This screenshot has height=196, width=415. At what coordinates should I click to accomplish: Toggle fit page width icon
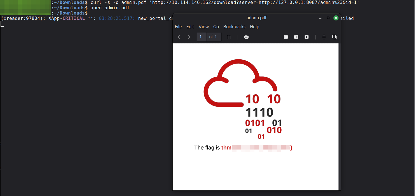pos(334,37)
